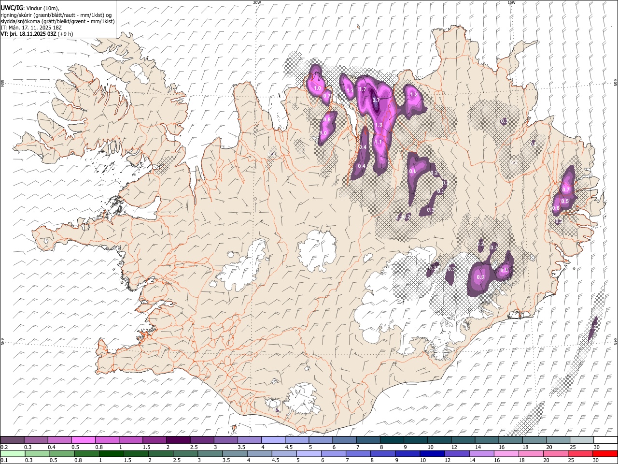Image resolution: width=618 pixels, height=464 pixels.
Task: Click the '1.3' precipitation value on the map
Action: (x=379, y=125)
